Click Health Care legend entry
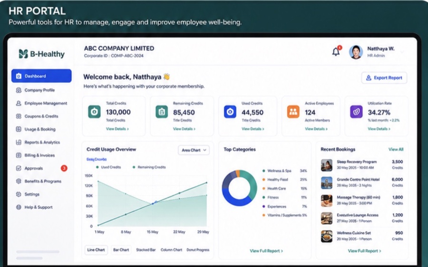This screenshot has width=428, height=267. (x=285, y=189)
